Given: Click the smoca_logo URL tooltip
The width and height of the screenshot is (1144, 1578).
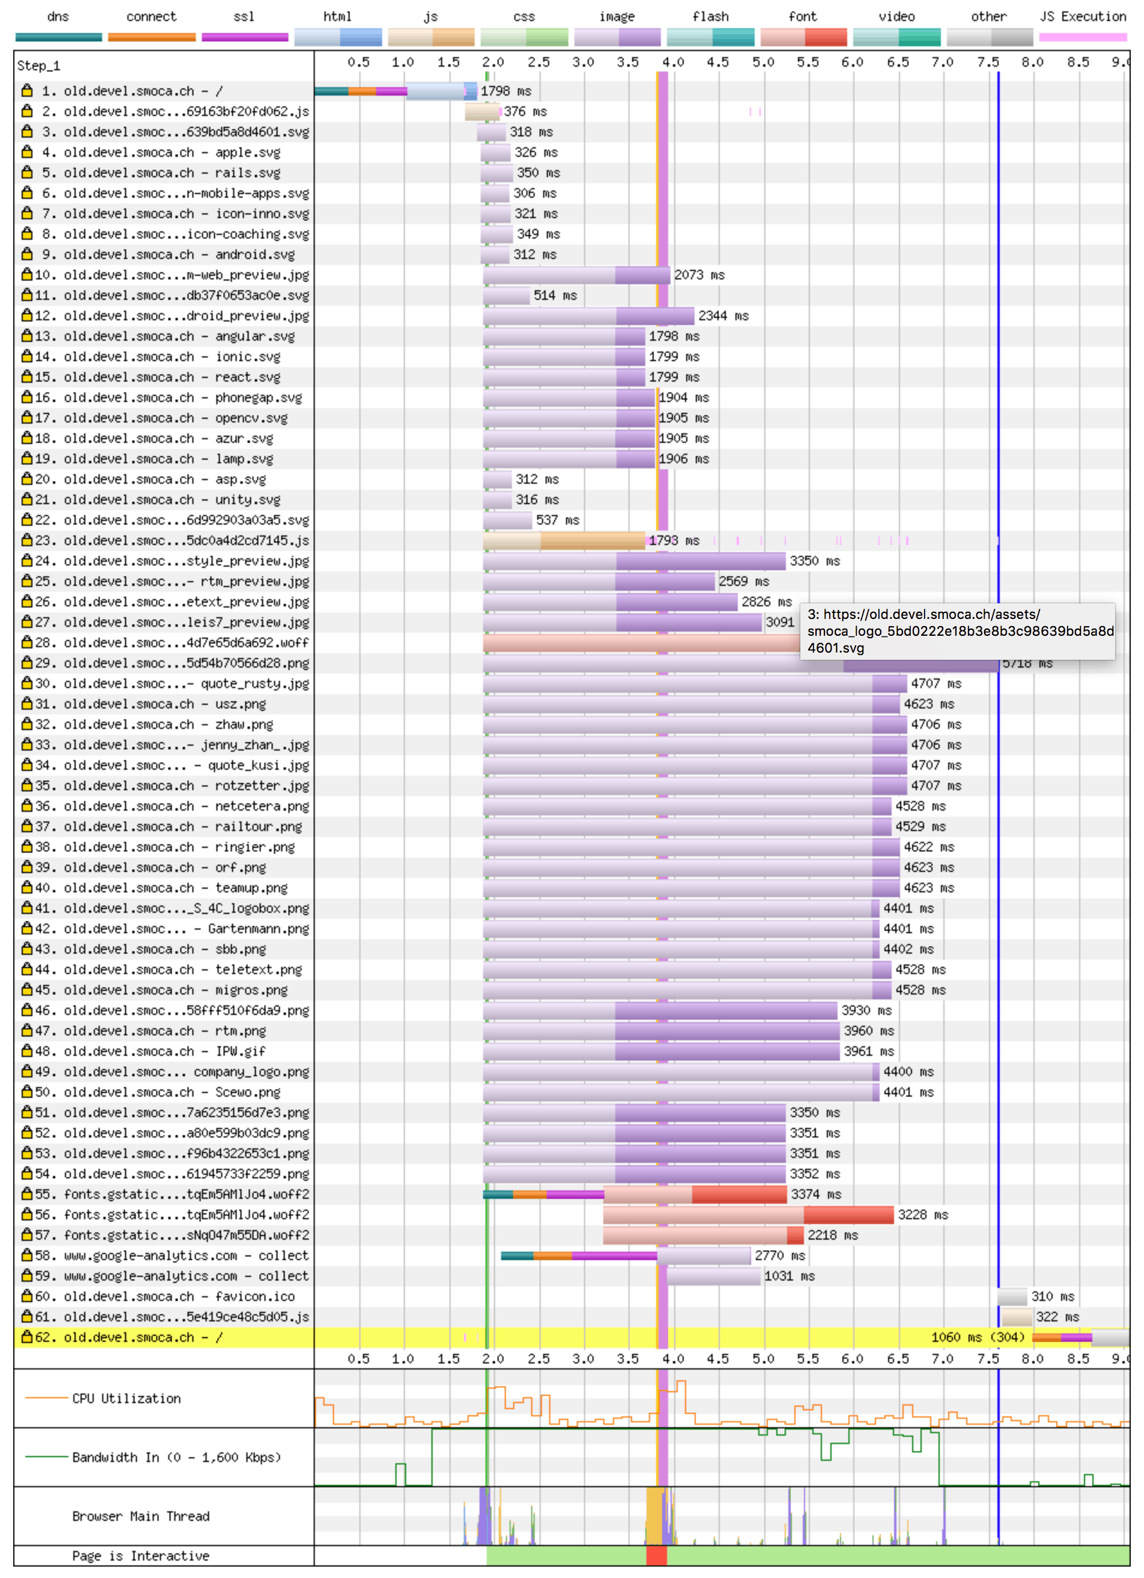Looking at the screenshot, I should pyautogui.click(x=958, y=631).
